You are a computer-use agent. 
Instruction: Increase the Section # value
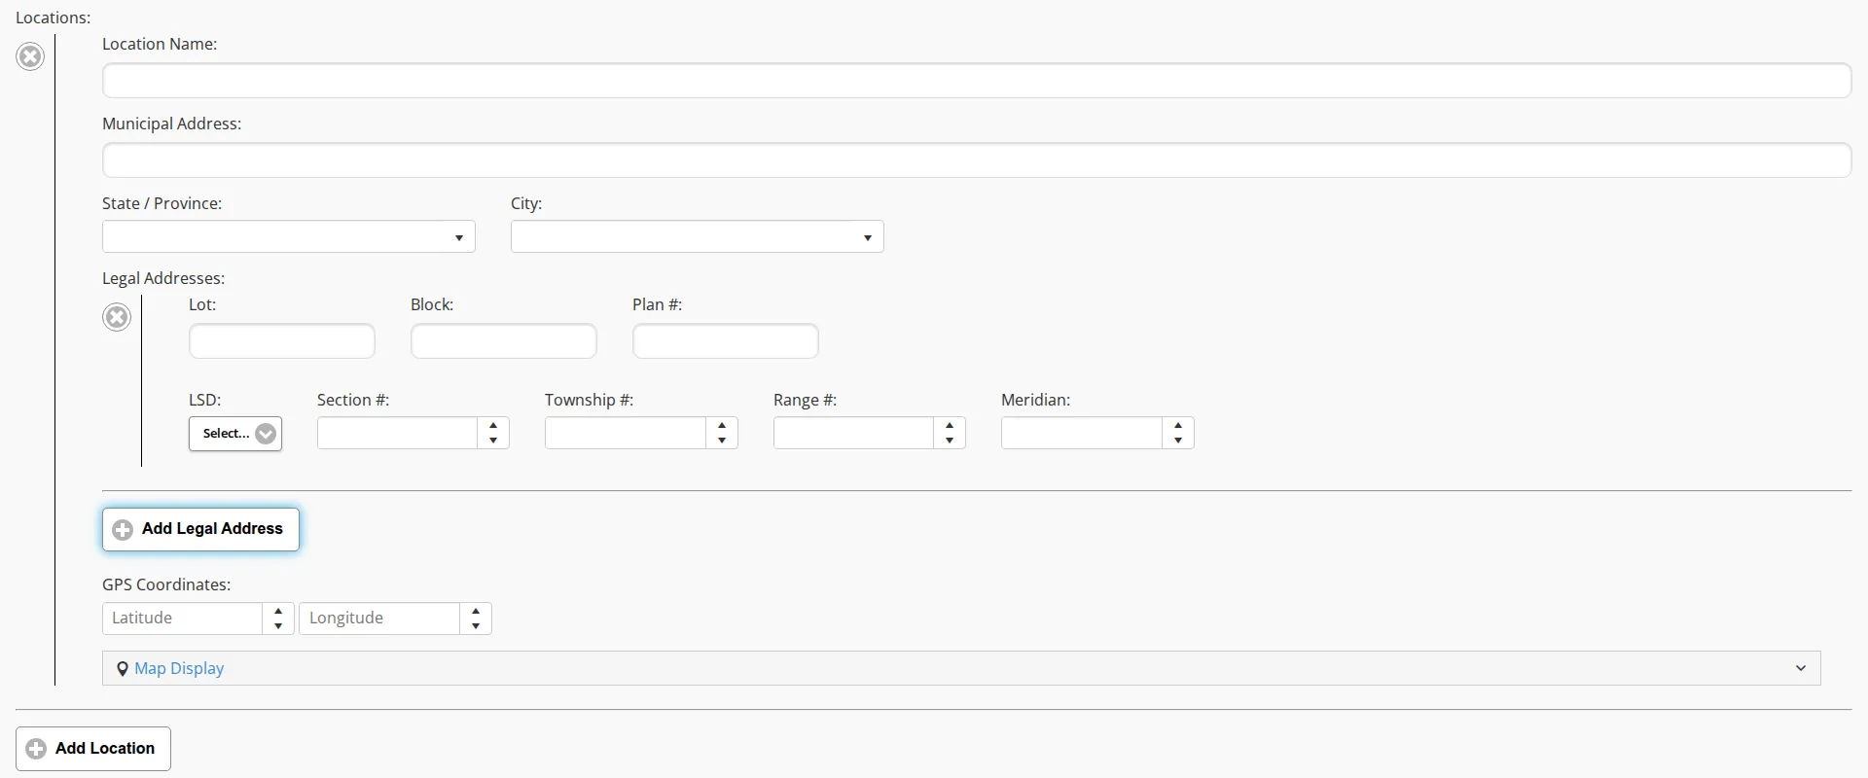coord(493,426)
